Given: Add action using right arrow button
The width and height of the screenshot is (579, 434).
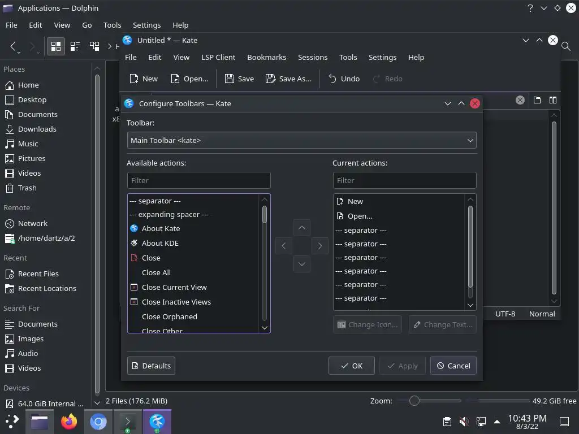Looking at the screenshot, I should tap(320, 246).
